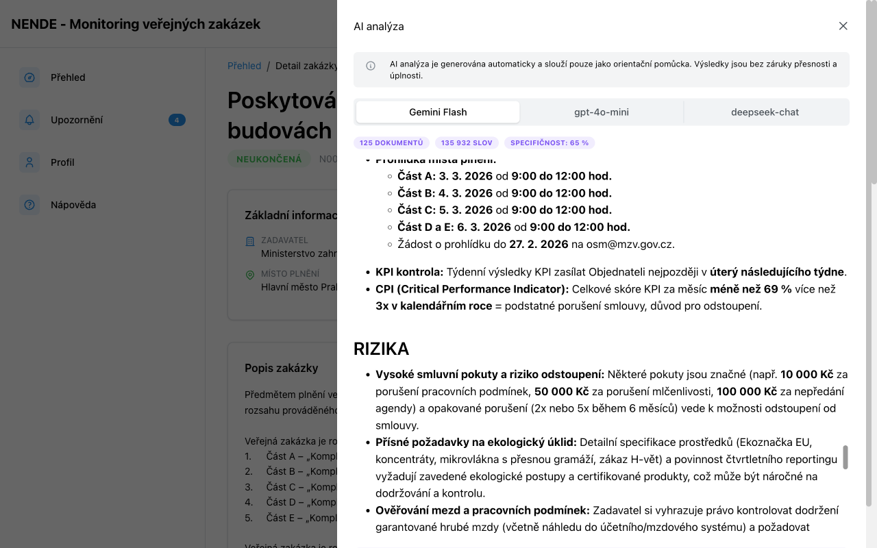The image size is (877, 548).
Task: Close the AI analýza panel
Action: 843,26
